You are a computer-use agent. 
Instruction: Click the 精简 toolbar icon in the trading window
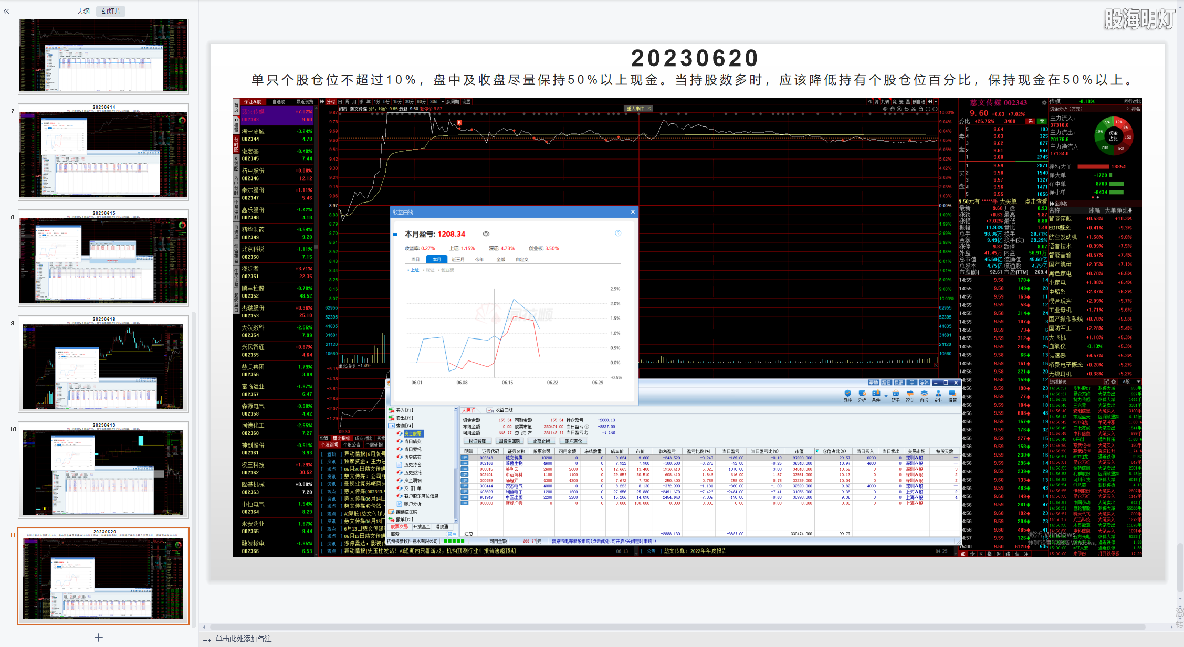[x=952, y=396]
